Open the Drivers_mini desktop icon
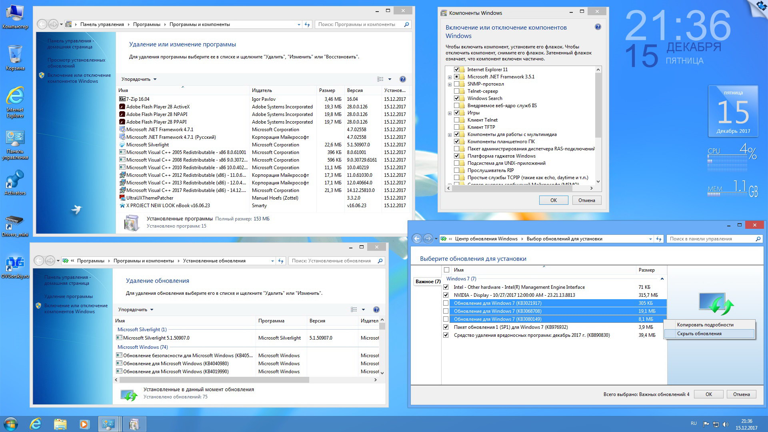Image resolution: width=768 pixels, height=432 pixels. (x=15, y=225)
